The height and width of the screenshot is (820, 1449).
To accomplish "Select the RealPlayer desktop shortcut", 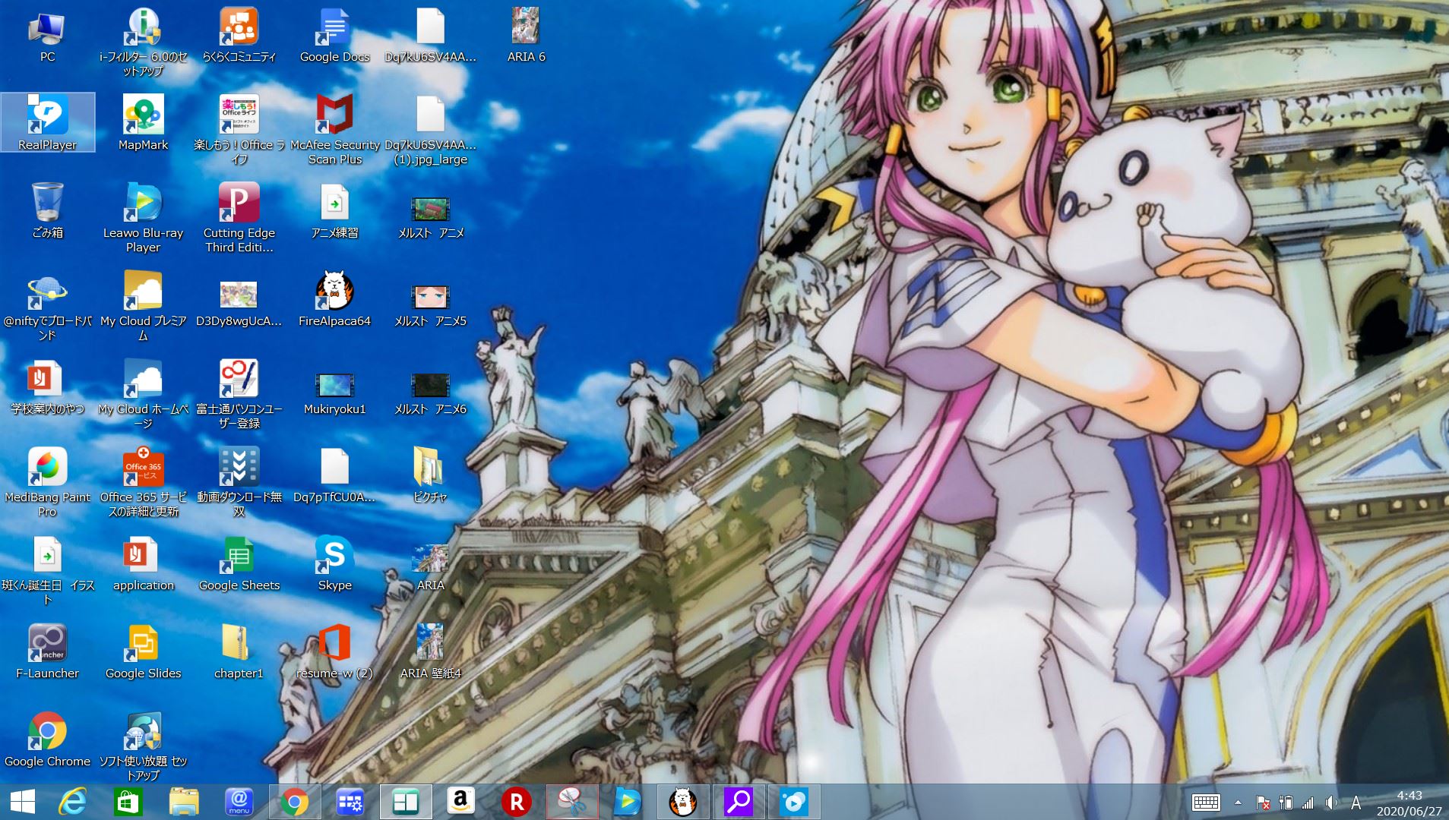I will point(47,122).
